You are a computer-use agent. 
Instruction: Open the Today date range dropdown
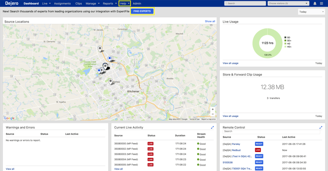click(311, 12)
